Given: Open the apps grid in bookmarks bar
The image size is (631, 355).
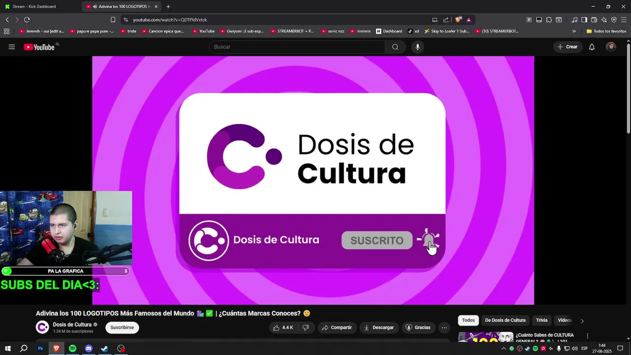Looking at the screenshot, I should pos(6,31).
